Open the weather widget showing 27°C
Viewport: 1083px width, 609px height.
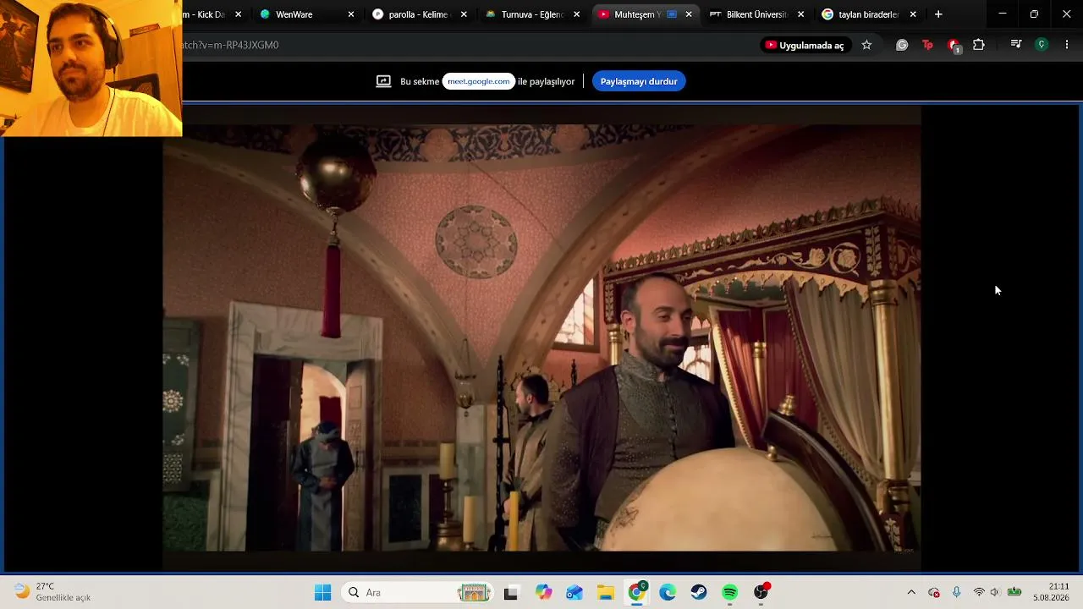(x=52, y=592)
